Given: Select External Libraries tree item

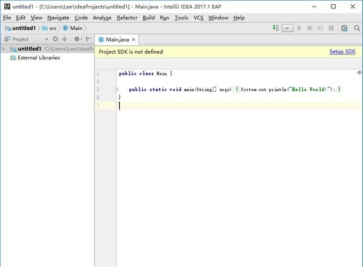Looking at the screenshot, I should click(35, 58).
